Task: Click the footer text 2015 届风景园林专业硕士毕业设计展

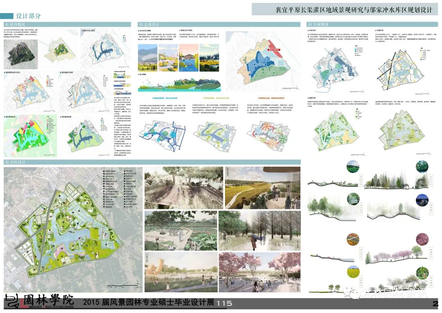Action: pyautogui.click(x=149, y=302)
